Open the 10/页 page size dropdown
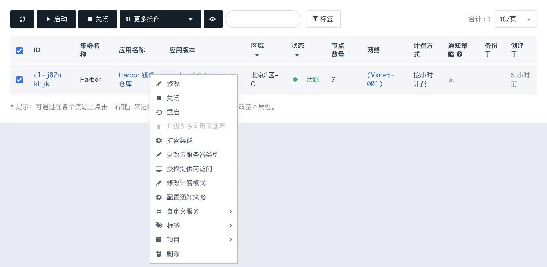Image resolution: width=547 pixels, height=267 pixels. coord(515,19)
